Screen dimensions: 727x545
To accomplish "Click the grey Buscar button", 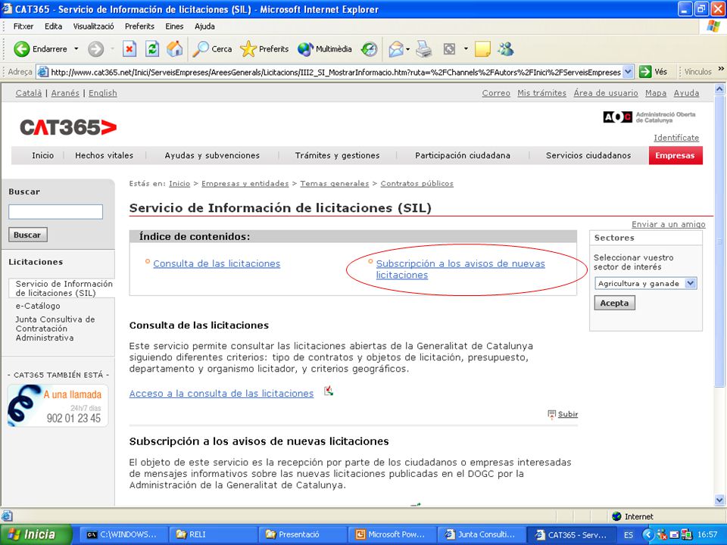I will [x=27, y=235].
